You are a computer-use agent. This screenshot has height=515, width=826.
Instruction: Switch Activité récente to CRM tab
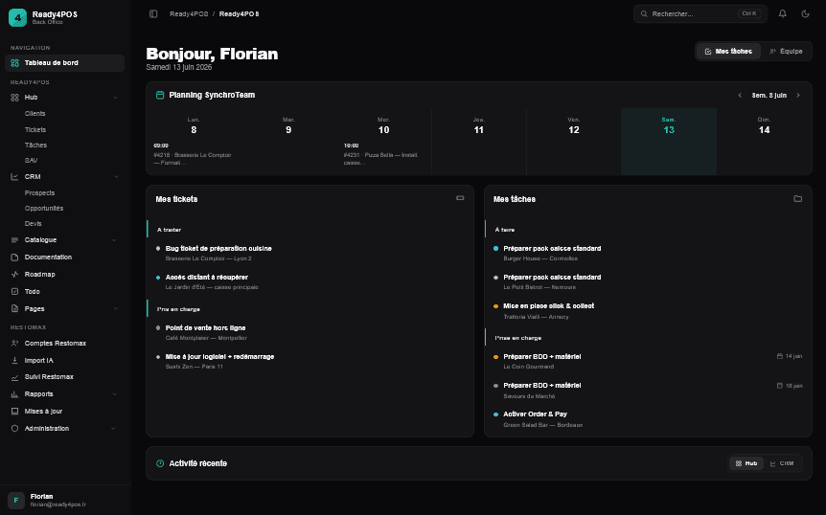pos(782,463)
